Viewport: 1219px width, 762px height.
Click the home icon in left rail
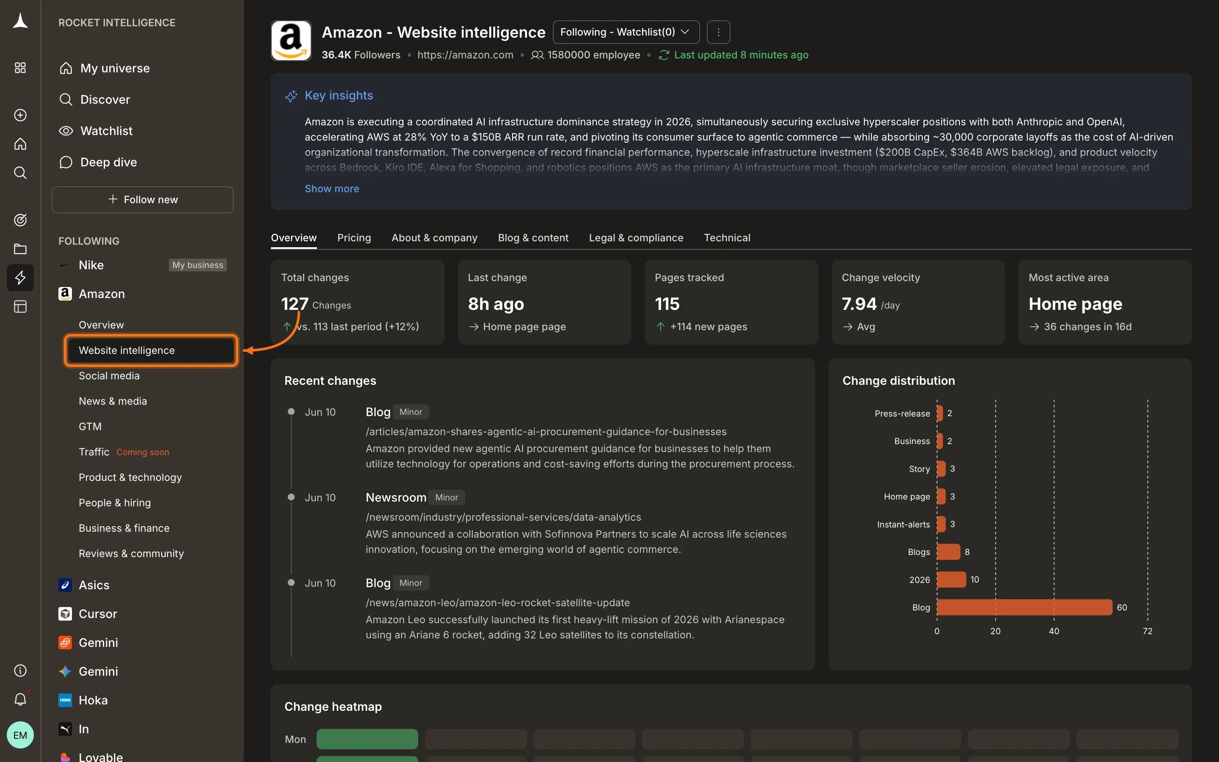click(20, 144)
